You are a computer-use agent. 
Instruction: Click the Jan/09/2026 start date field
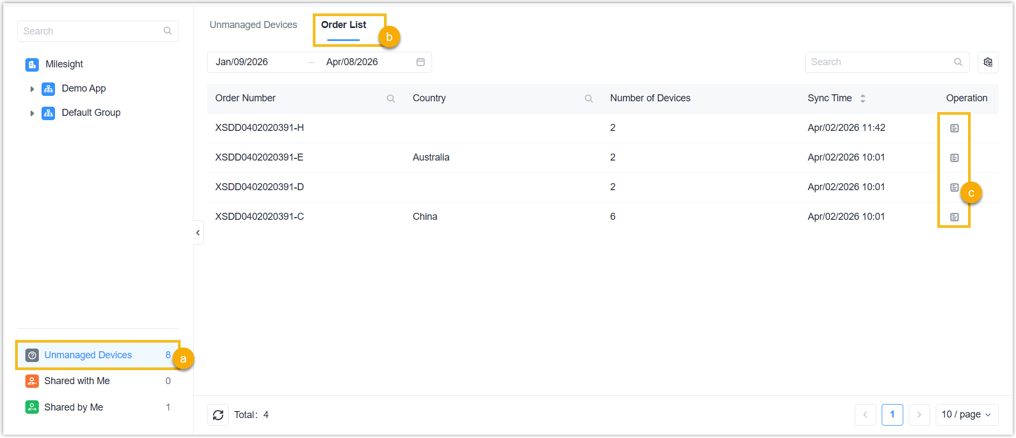pyautogui.click(x=242, y=62)
